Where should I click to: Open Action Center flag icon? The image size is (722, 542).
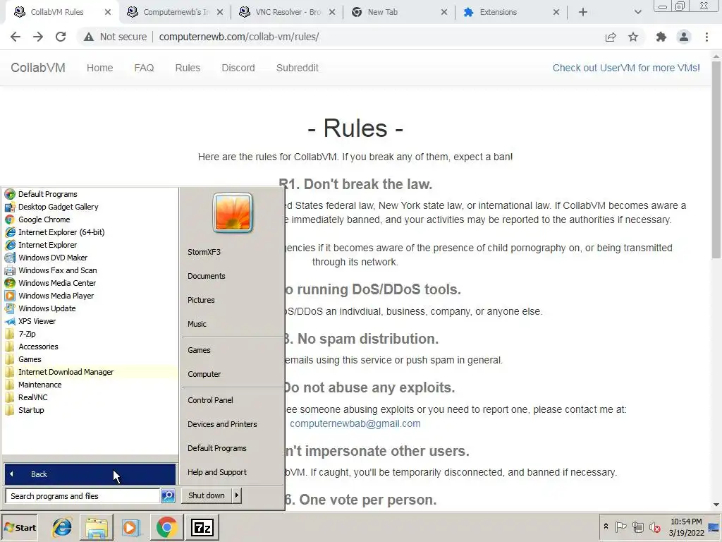(x=620, y=526)
